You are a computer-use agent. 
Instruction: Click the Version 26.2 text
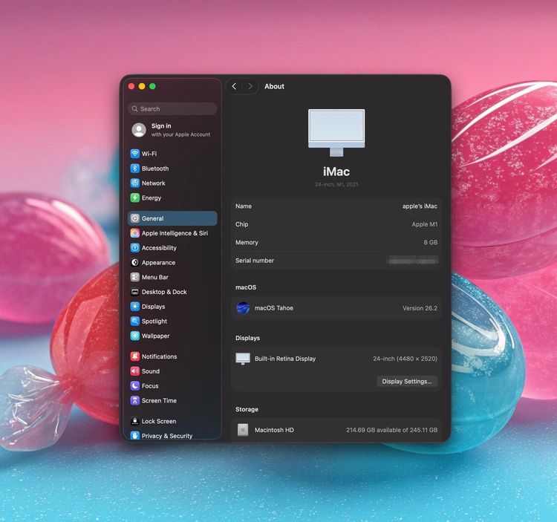pyautogui.click(x=420, y=308)
